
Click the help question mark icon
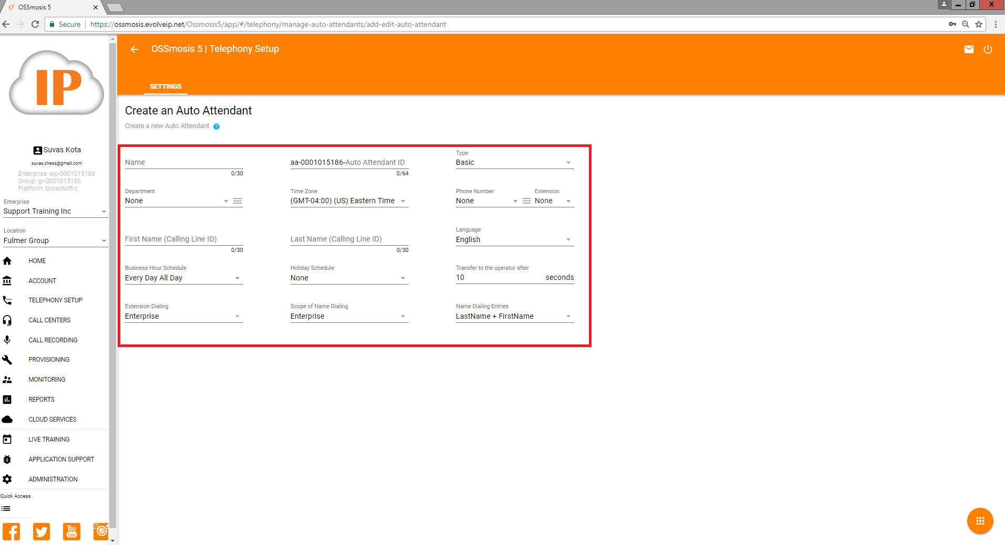click(216, 127)
